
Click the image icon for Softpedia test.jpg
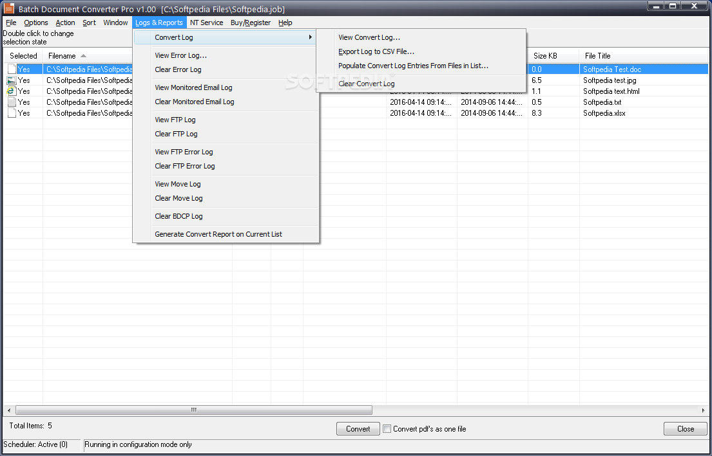pos(12,80)
